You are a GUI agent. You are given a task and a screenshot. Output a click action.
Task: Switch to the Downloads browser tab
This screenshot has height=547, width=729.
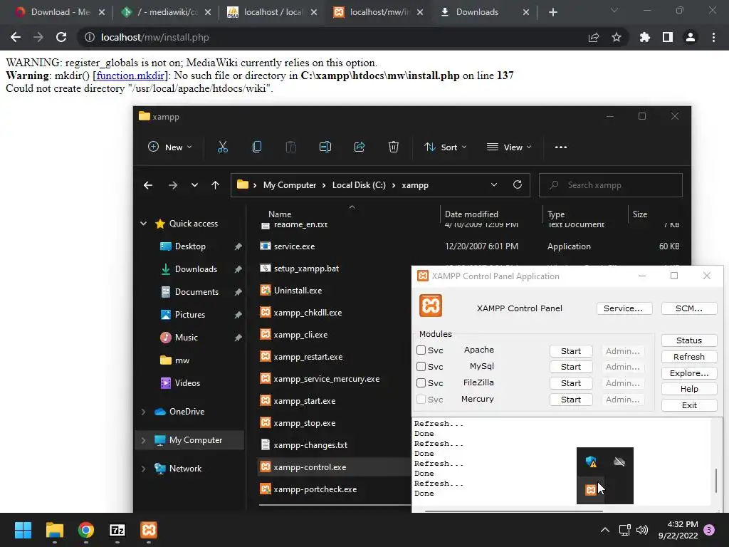pos(483,12)
